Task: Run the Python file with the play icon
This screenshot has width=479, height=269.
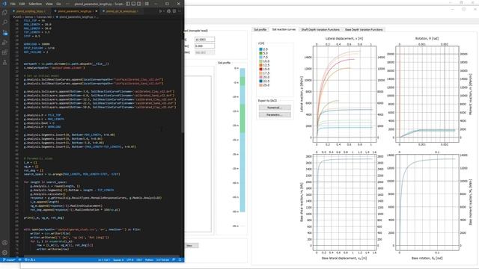Action: pyautogui.click(x=160, y=11)
